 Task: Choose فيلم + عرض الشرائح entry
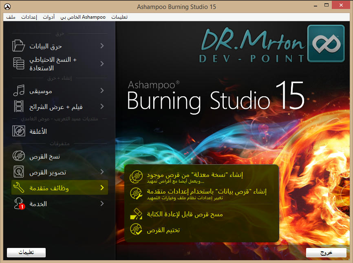pyautogui.click(x=60, y=106)
